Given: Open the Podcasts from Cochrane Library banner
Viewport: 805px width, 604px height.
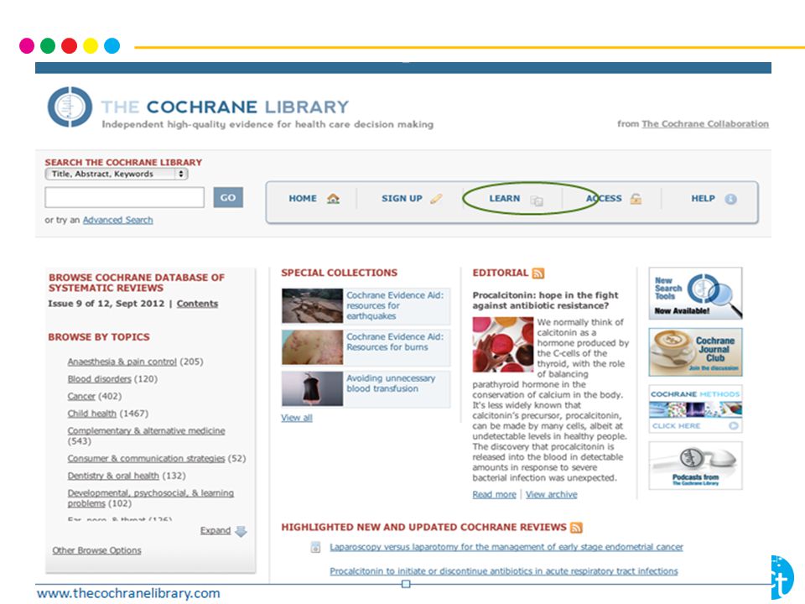Looking at the screenshot, I should coord(696,466).
